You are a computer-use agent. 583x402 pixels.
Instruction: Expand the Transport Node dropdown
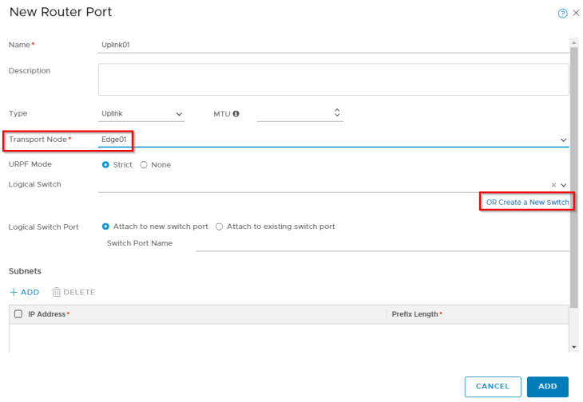[x=564, y=140]
